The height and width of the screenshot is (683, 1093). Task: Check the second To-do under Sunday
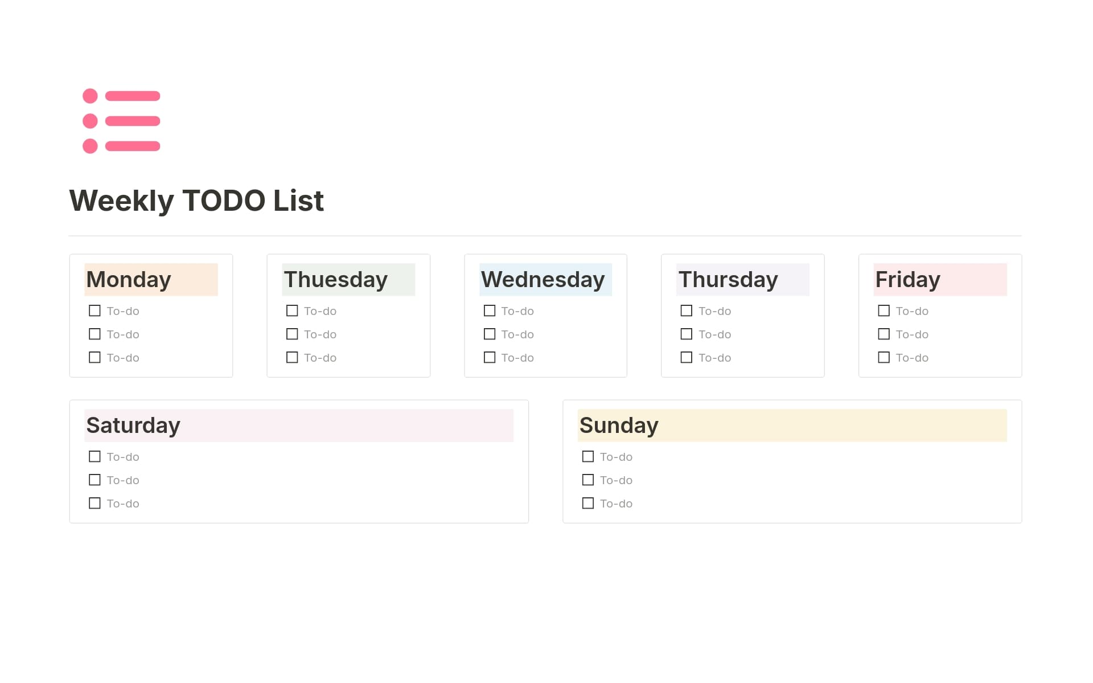(x=588, y=480)
